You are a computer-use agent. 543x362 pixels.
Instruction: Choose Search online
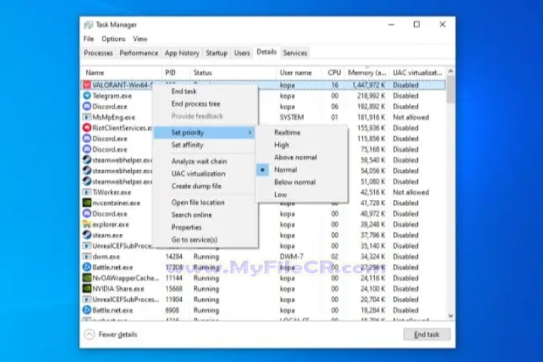205,215
